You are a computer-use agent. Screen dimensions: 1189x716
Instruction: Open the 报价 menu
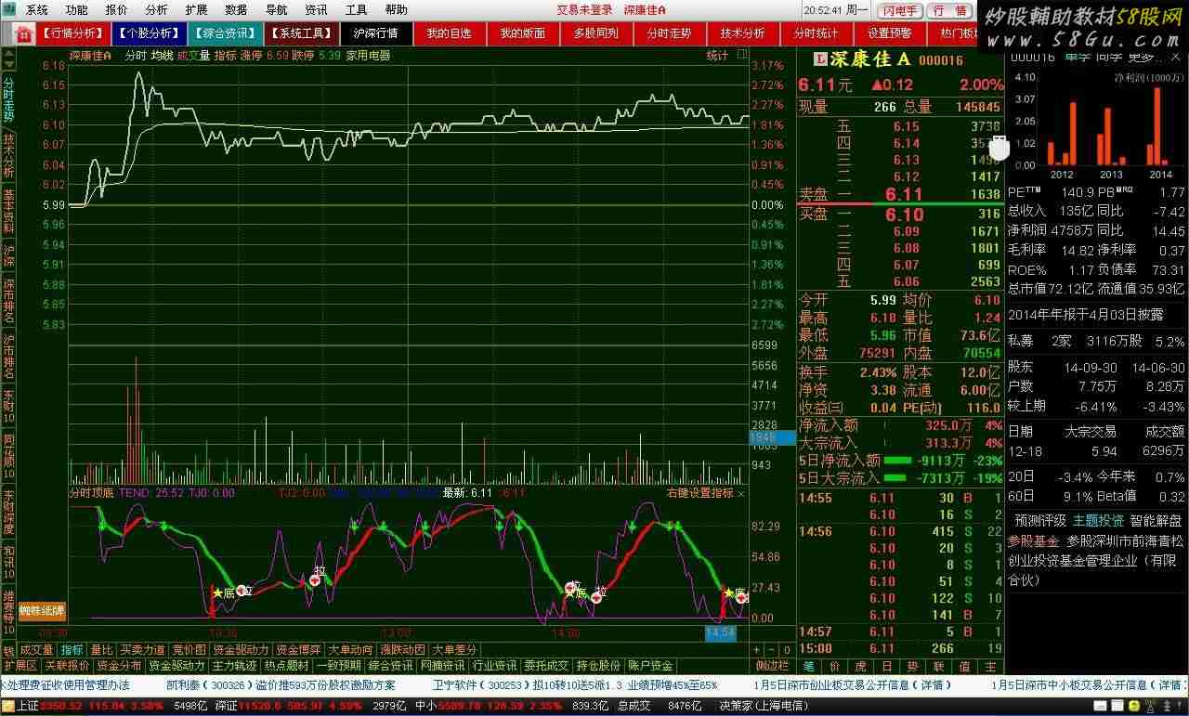(117, 10)
